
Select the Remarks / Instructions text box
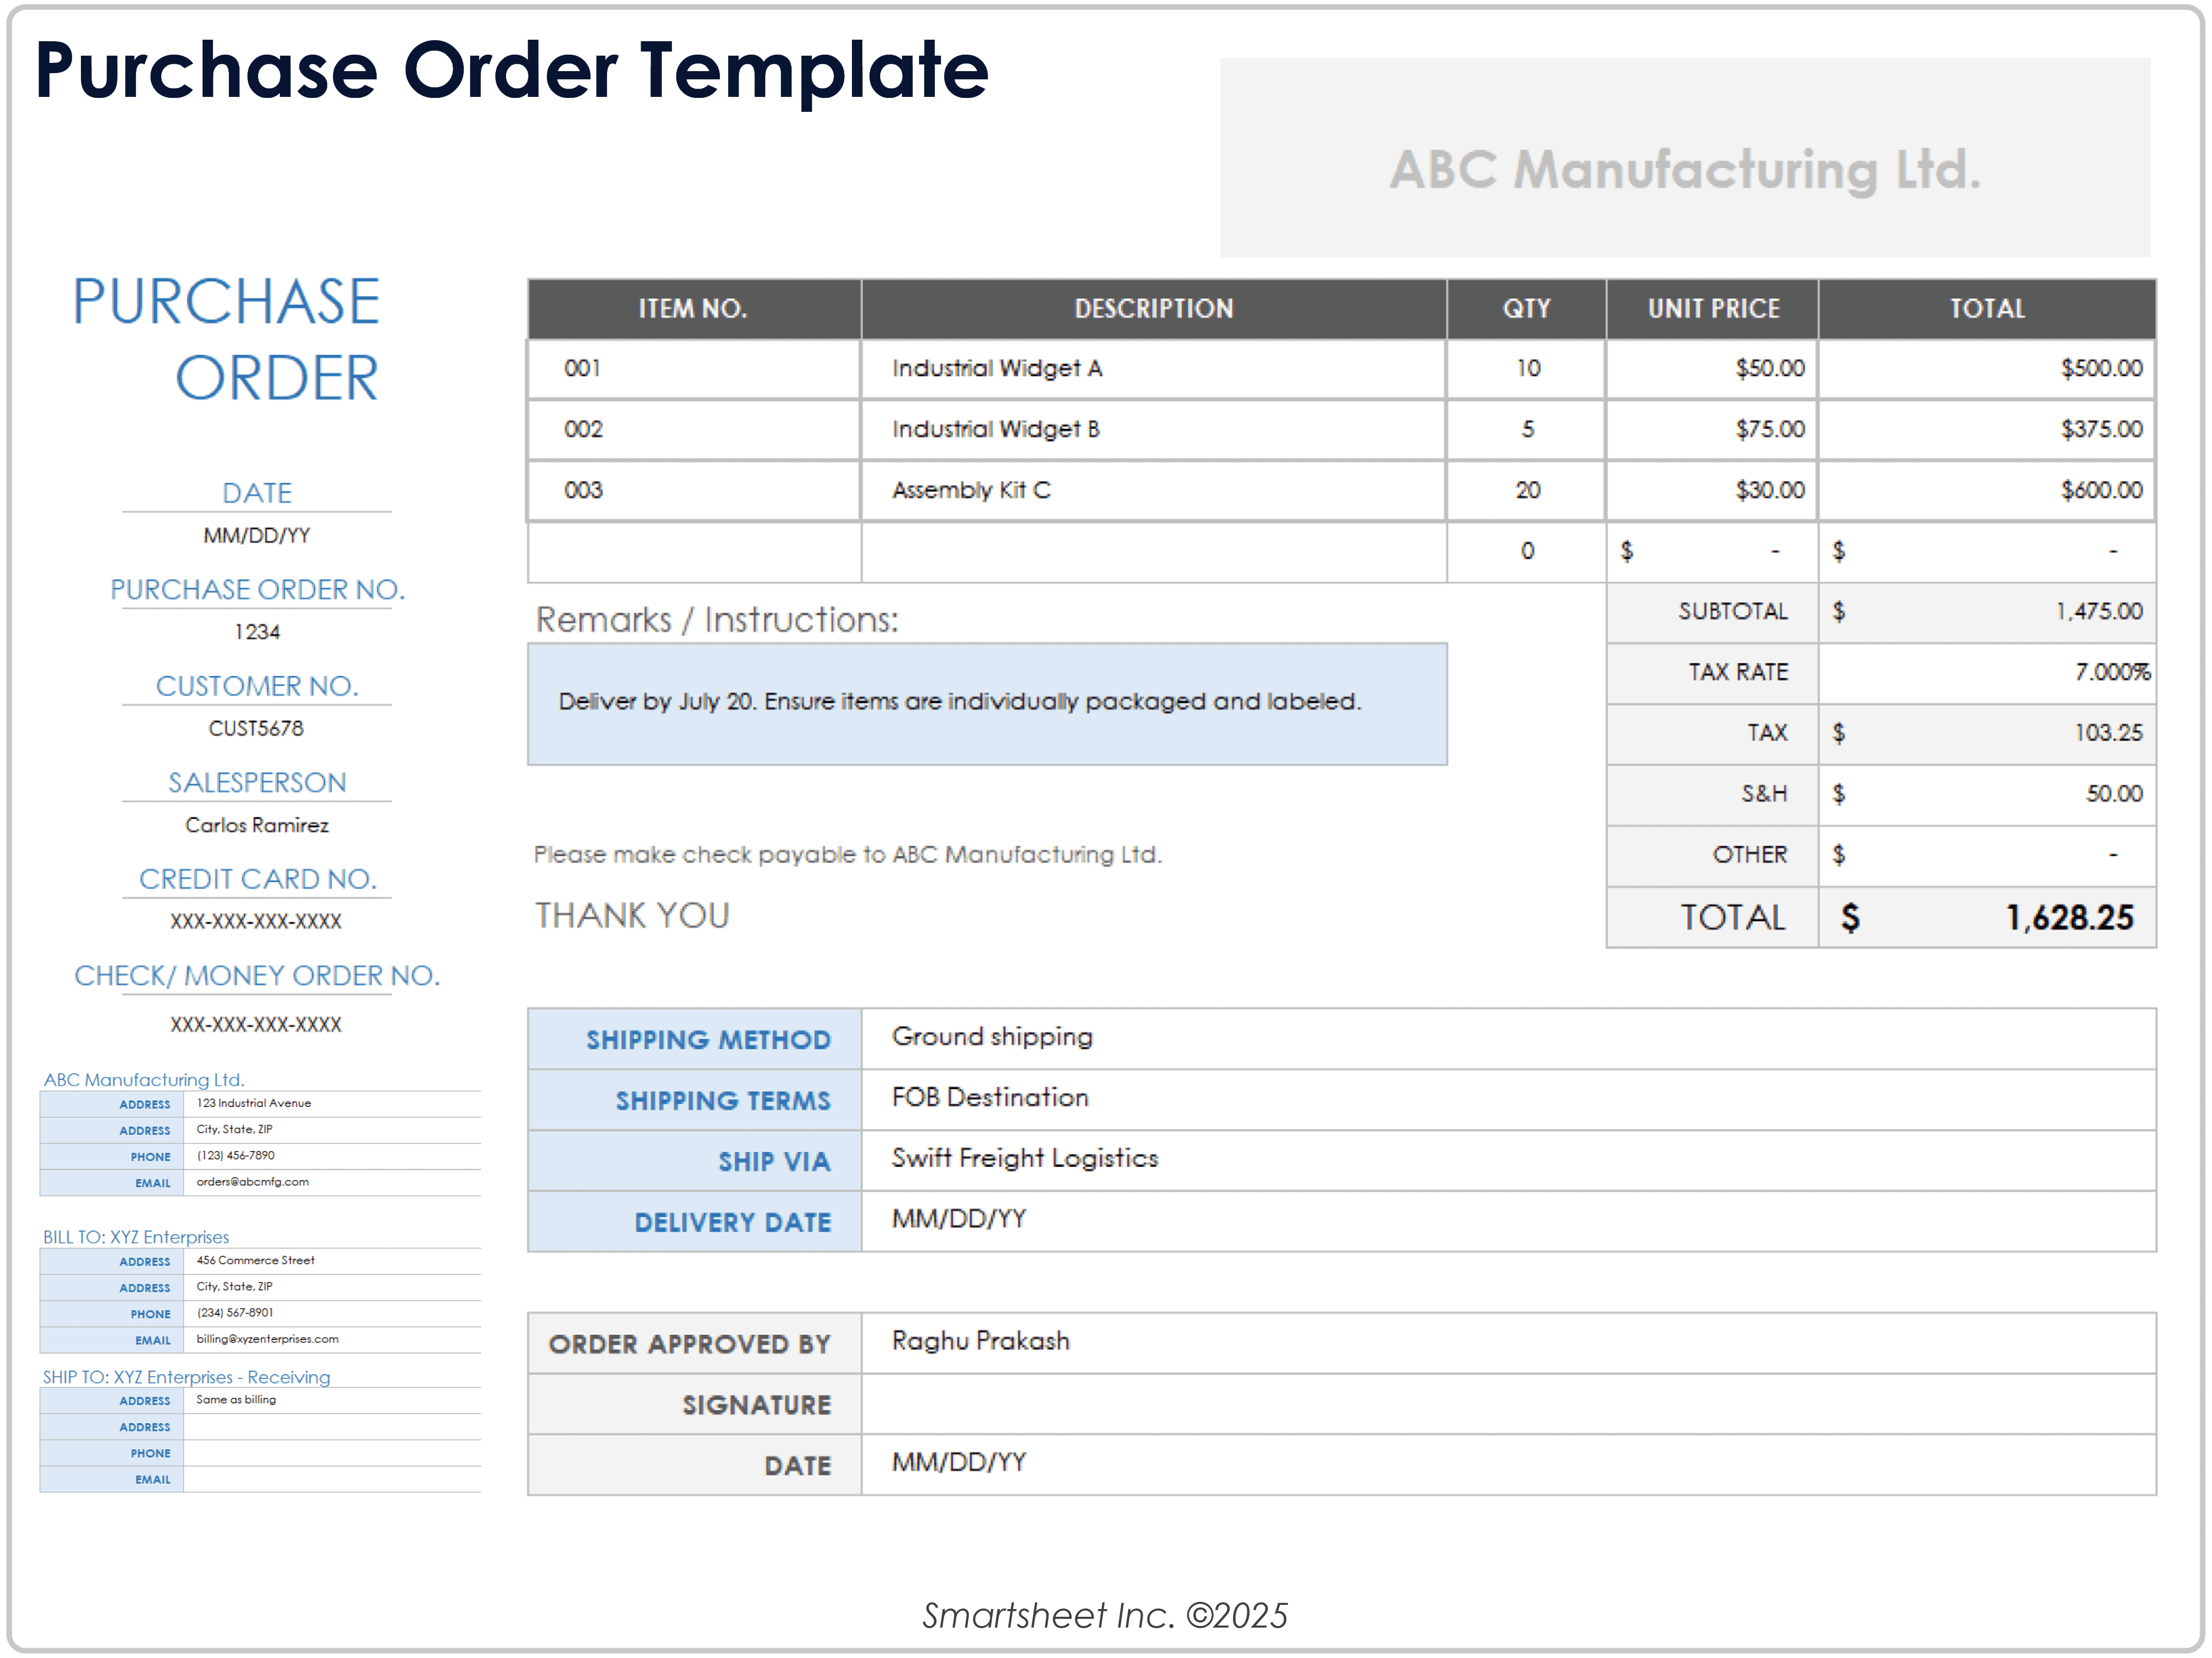click(x=986, y=703)
